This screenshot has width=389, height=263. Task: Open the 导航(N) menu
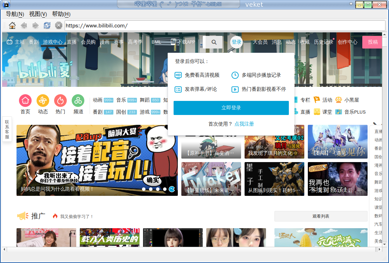[15, 14]
